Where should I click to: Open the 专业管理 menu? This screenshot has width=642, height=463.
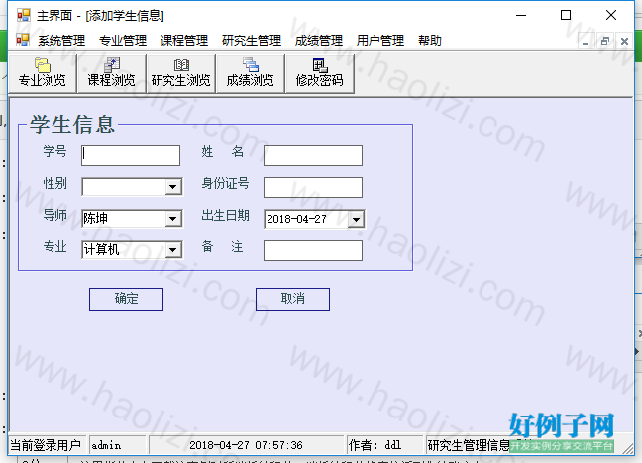(x=123, y=41)
